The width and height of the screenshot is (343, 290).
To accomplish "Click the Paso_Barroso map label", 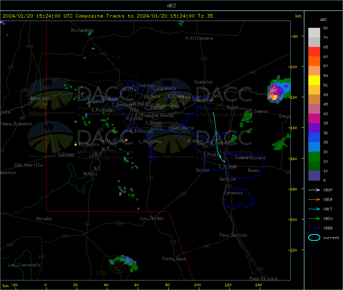I will point(233,235).
